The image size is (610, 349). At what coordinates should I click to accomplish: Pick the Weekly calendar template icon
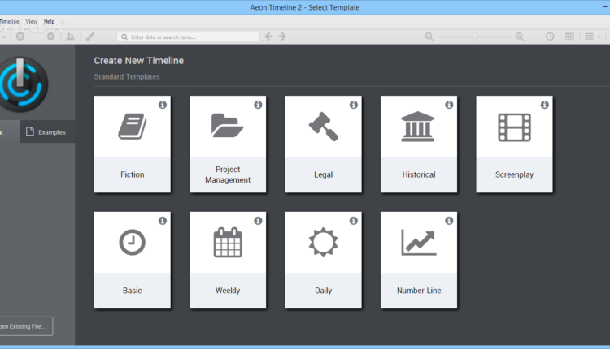point(227,243)
